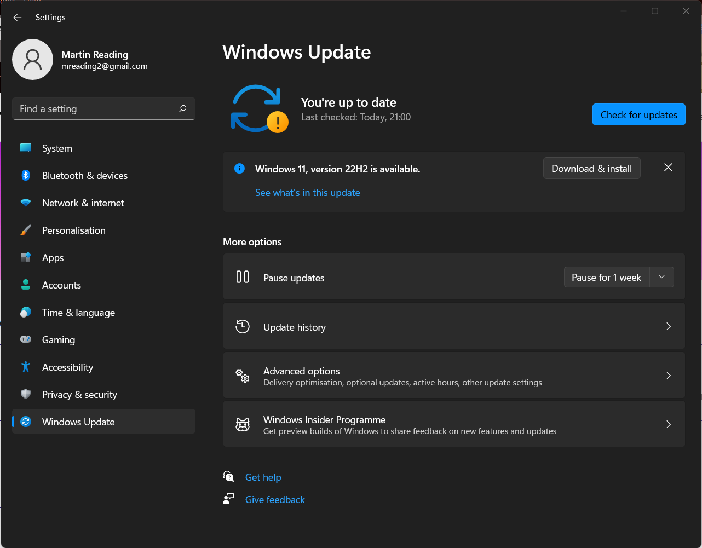Open the user profile avatar icon

point(33,59)
